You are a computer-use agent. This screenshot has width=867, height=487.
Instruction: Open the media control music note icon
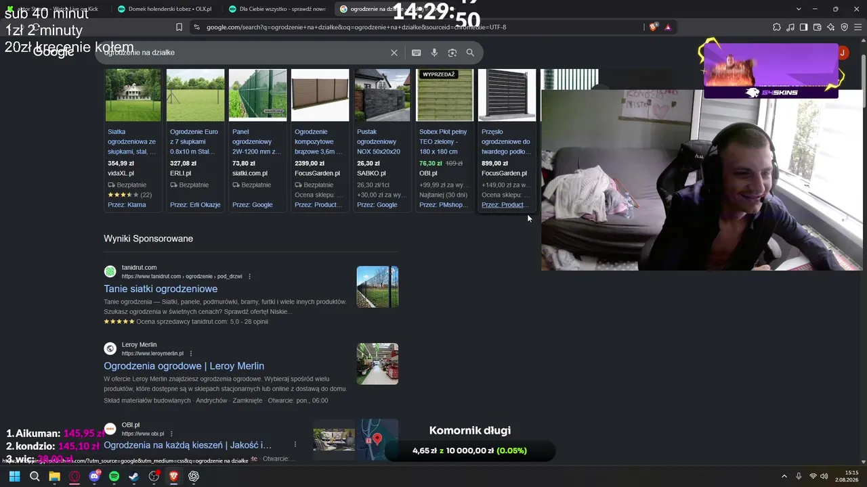click(790, 27)
